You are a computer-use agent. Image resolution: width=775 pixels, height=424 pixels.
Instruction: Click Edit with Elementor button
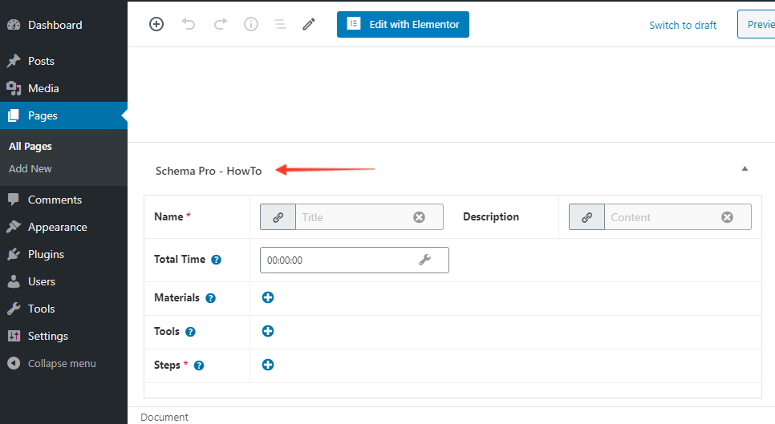click(403, 24)
